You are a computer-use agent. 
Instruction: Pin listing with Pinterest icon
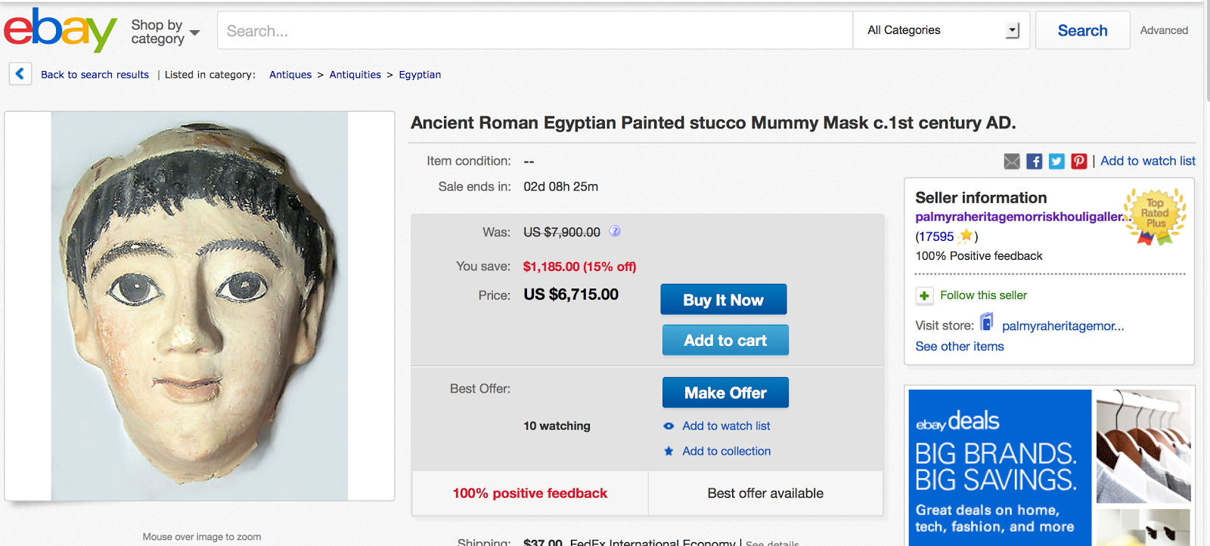[1079, 161]
